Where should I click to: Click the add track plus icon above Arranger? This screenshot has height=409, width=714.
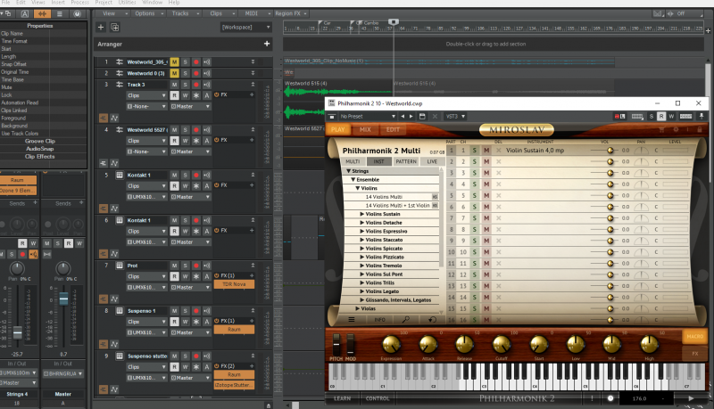point(101,28)
